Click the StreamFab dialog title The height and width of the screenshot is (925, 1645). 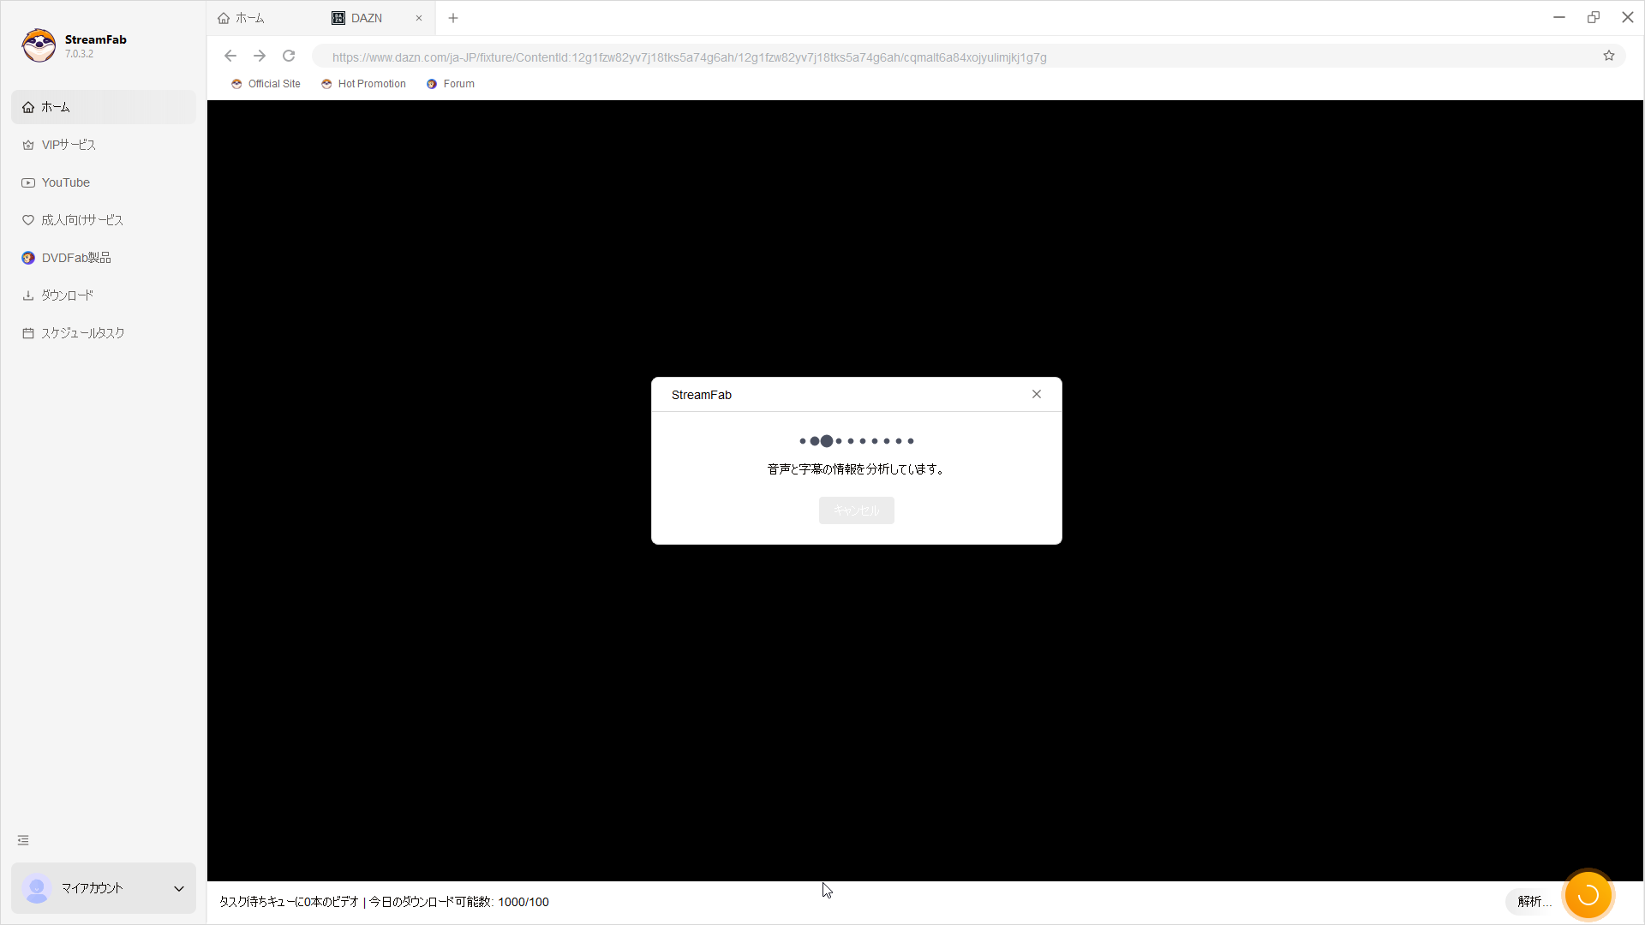[702, 395]
